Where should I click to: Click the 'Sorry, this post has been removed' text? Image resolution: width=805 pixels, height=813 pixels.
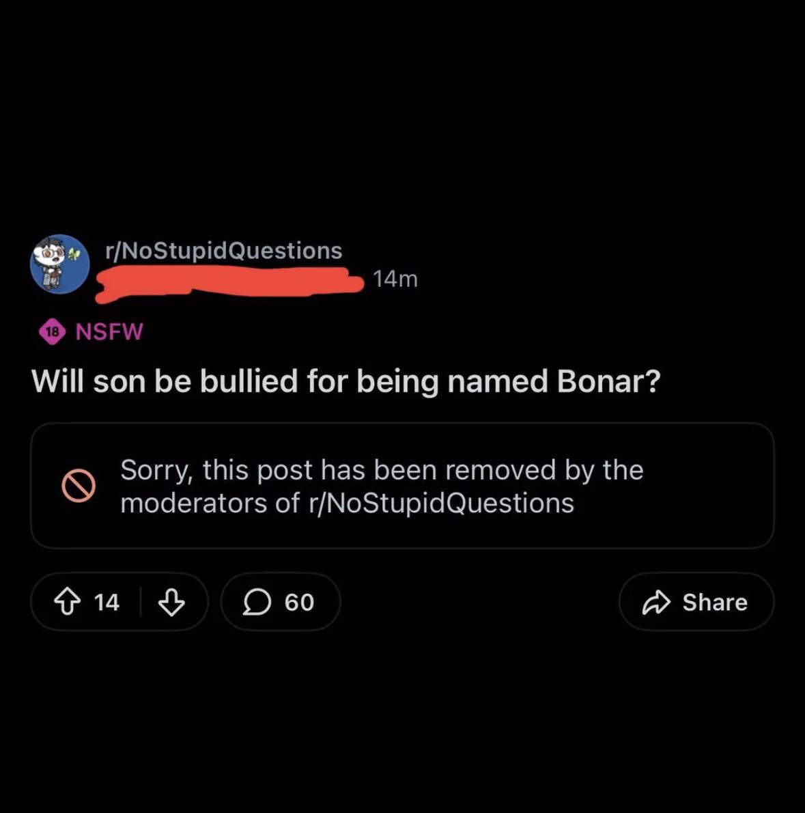click(x=381, y=470)
